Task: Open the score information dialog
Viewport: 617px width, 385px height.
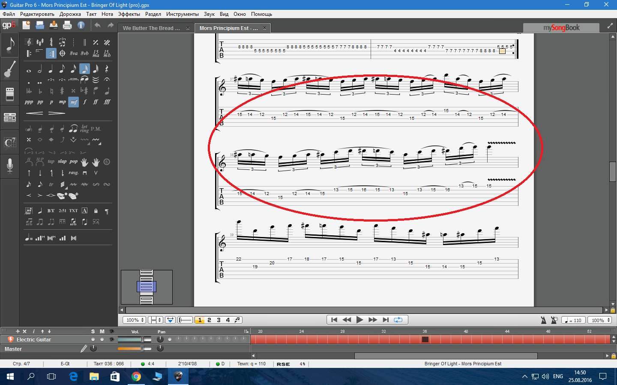Action: 81,25
